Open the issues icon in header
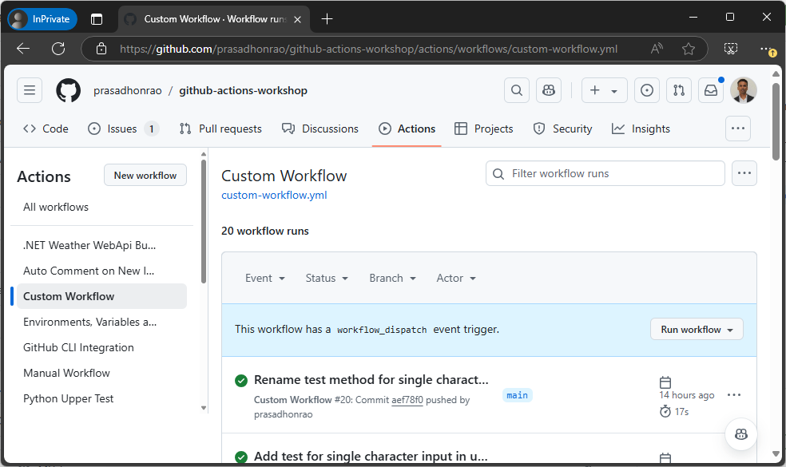786x467 pixels. pos(647,90)
